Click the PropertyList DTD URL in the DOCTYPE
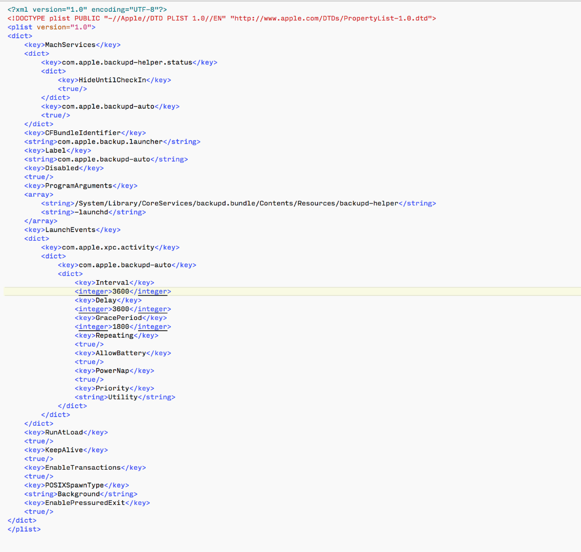 click(332, 18)
